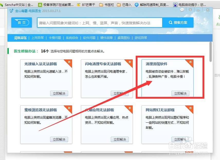
Task: Click the 极客学院IT在线教育 bookmark icon
Action: (x=40, y=4)
